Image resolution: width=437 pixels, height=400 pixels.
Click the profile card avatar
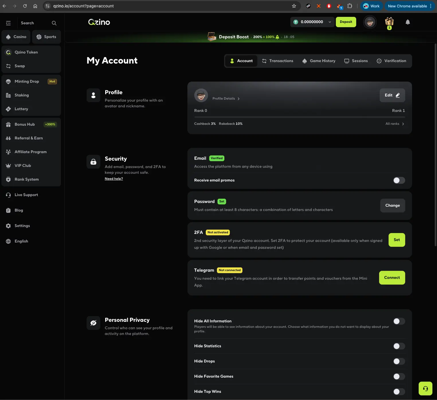click(x=201, y=95)
